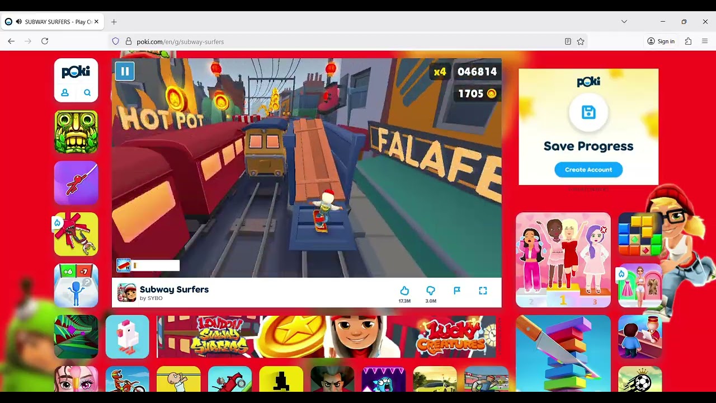Click the browser Sign in button
Image resolution: width=716 pixels, height=403 pixels.
(x=661, y=41)
